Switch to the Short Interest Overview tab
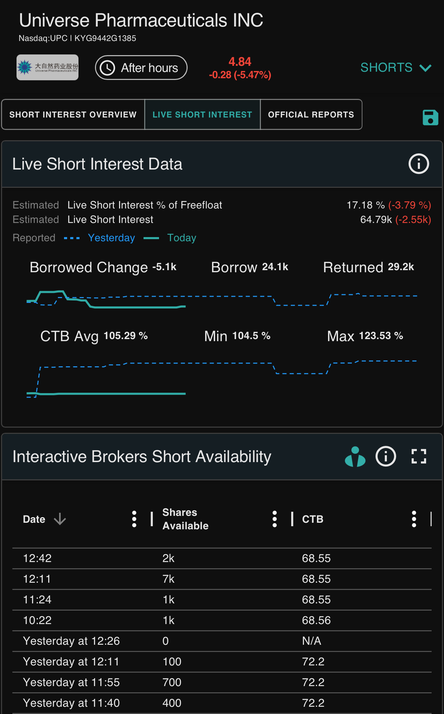Image resolution: width=444 pixels, height=714 pixels. click(73, 114)
